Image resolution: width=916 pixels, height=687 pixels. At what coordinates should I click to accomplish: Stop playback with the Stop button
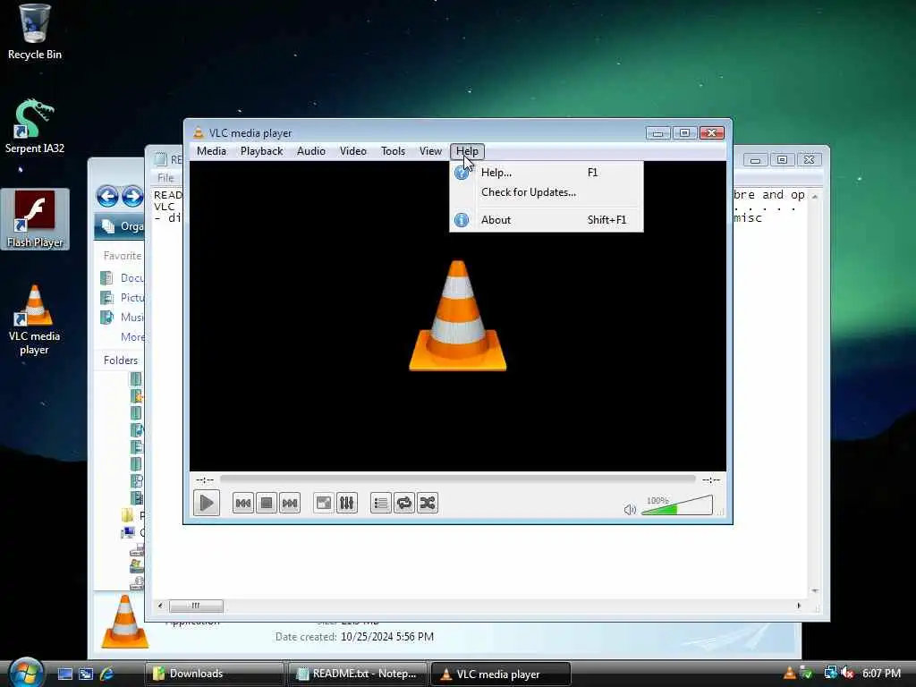tap(267, 503)
